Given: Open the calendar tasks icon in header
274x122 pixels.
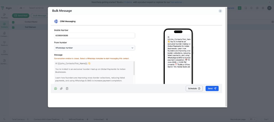Looking at the screenshot, I should point(246,8).
